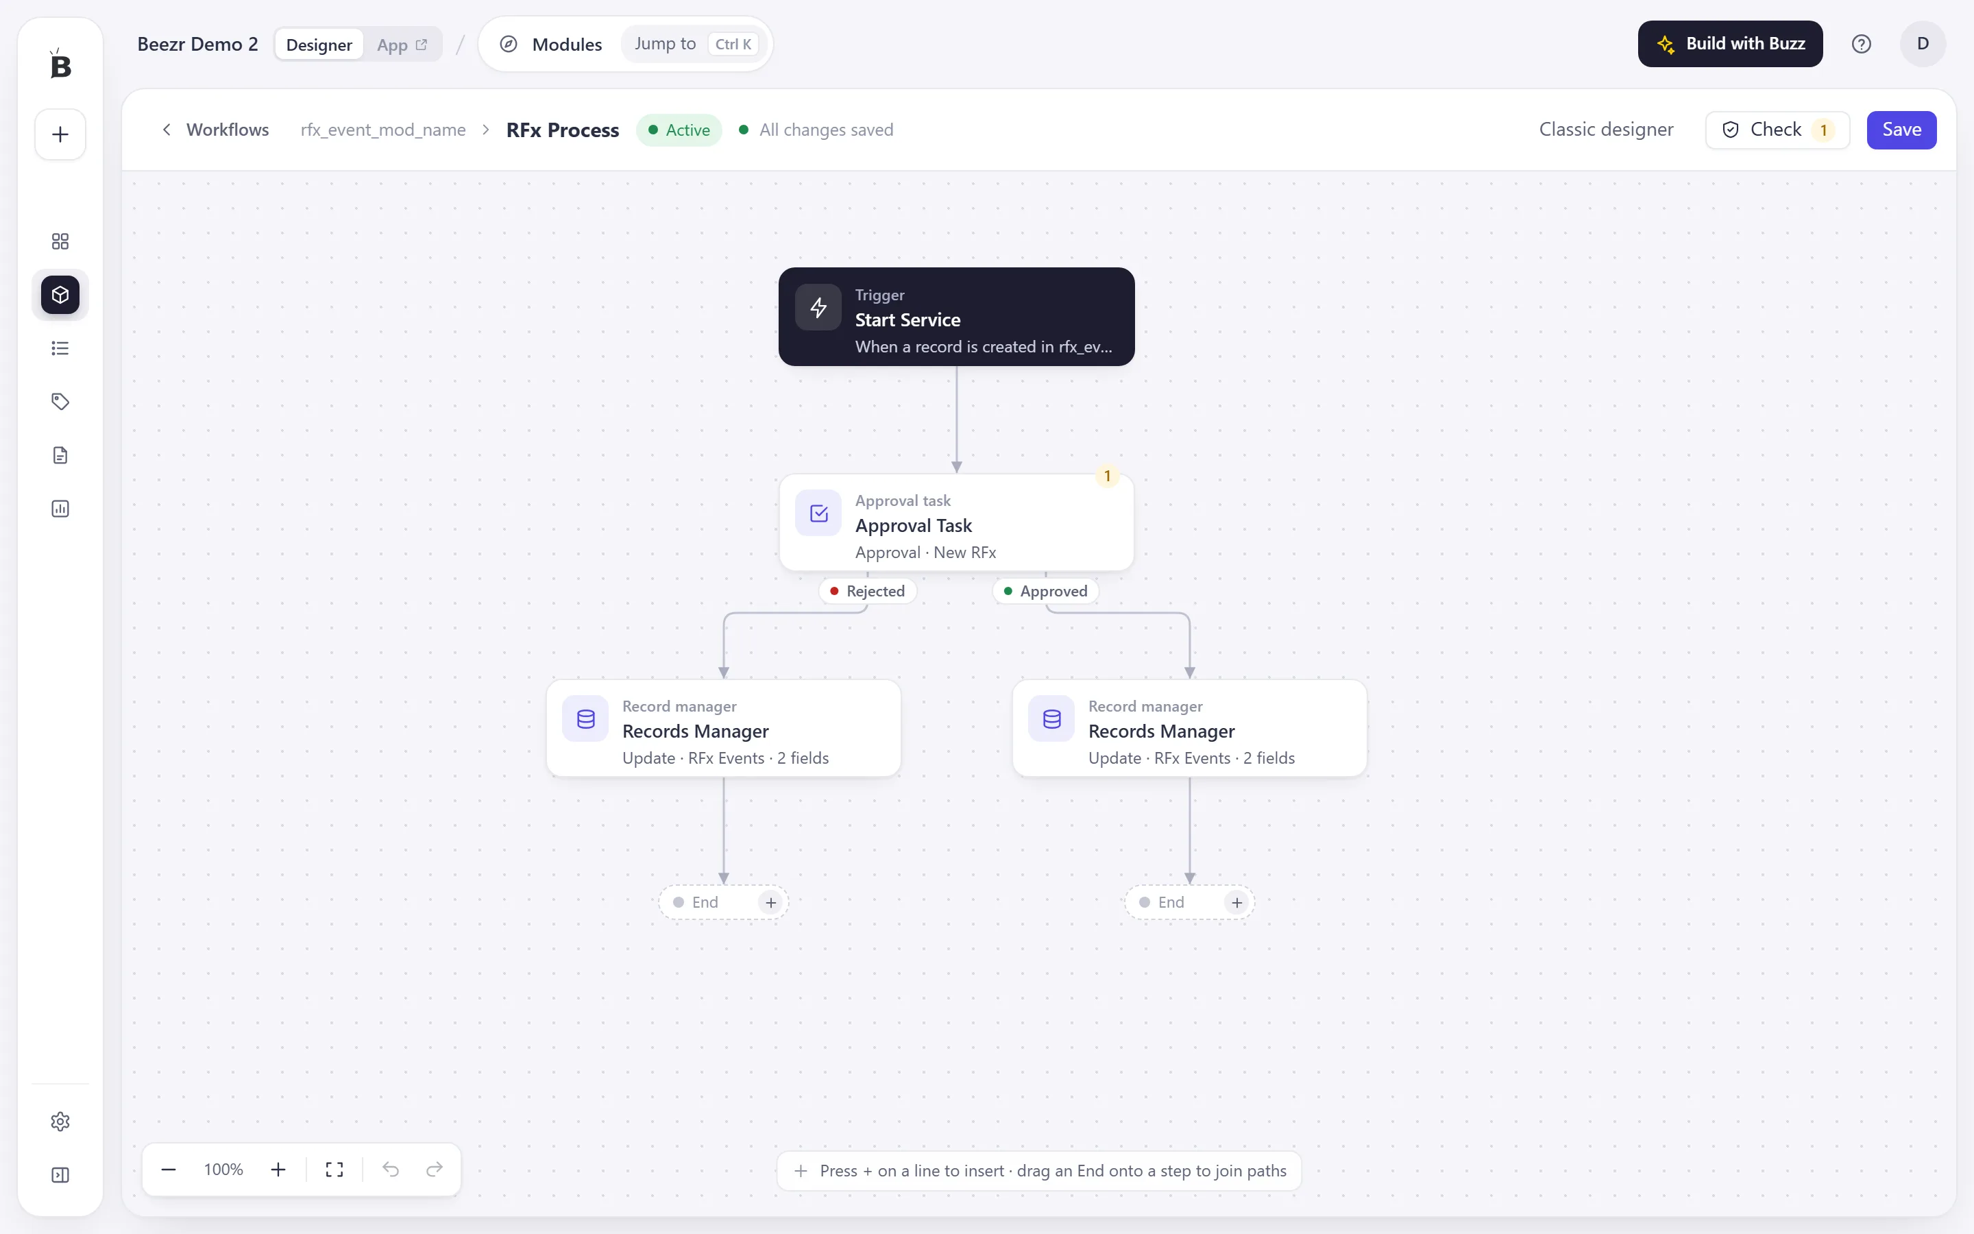
Task: Click the Beezr logo icon
Action: [60, 64]
